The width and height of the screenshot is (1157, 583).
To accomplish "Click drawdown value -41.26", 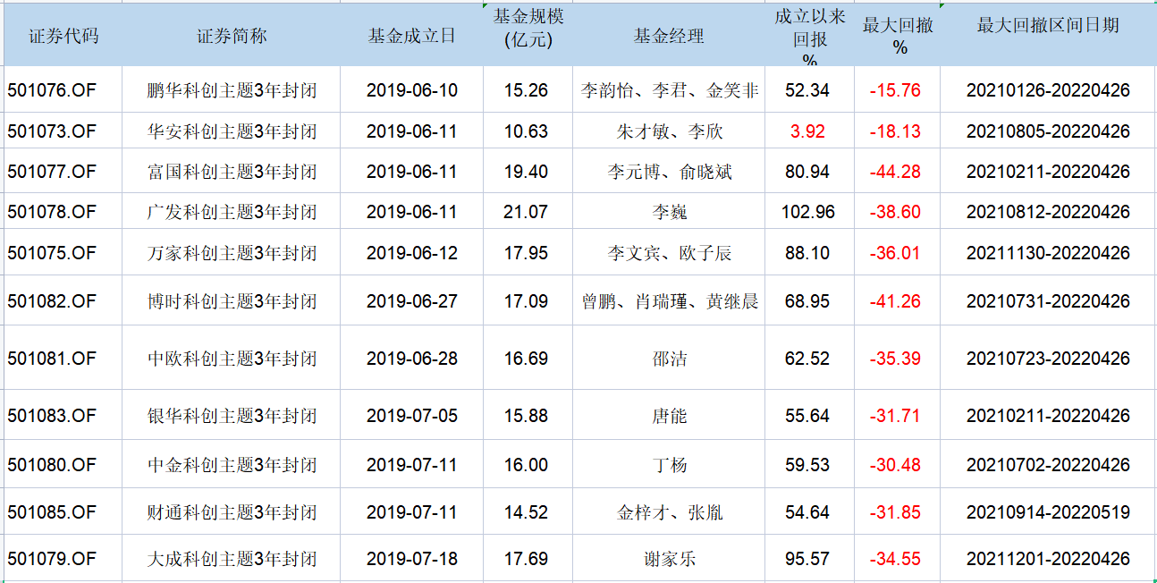I will (895, 301).
